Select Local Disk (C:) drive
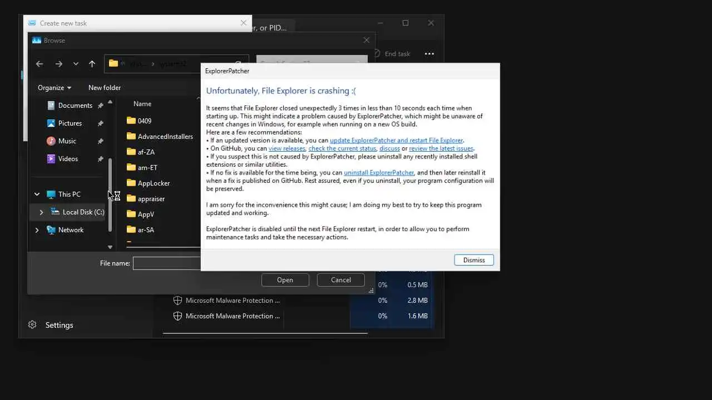The image size is (712, 400). pos(83,212)
